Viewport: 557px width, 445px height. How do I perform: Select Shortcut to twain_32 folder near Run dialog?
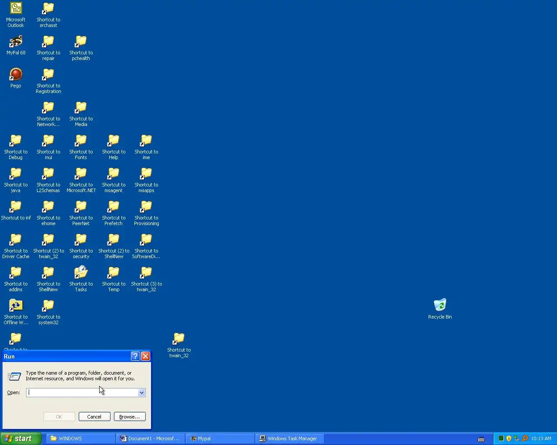(x=179, y=345)
